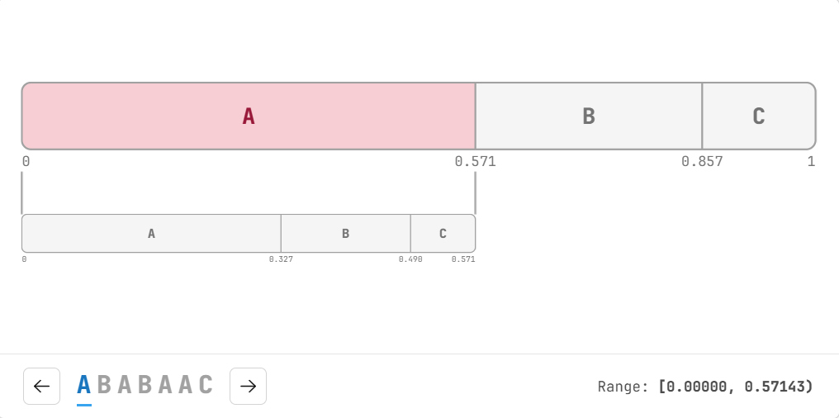
Task: Select the A between the two Bs in sequence
Action: 125,385
